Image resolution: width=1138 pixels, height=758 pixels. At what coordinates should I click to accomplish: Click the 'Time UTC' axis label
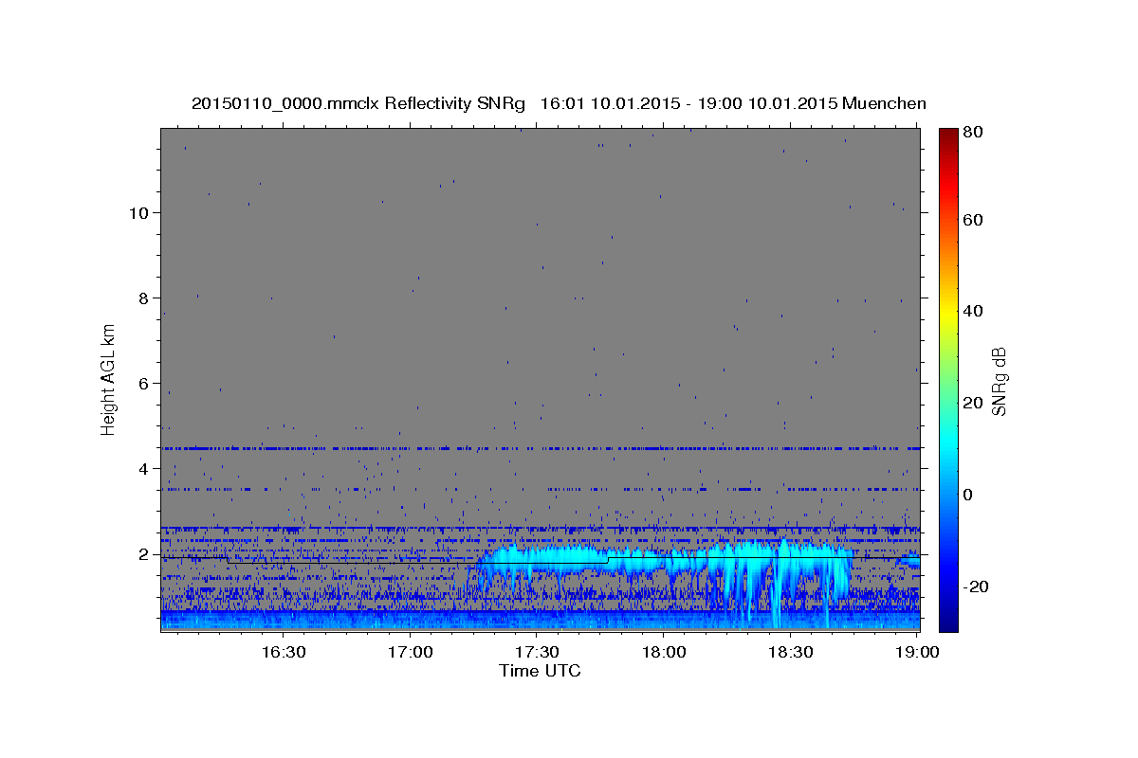click(540, 671)
